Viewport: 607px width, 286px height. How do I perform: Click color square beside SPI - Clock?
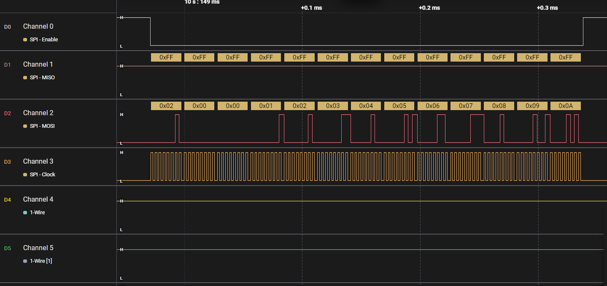(25, 175)
